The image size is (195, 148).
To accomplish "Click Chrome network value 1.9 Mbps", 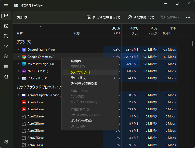I will coord(170,57).
